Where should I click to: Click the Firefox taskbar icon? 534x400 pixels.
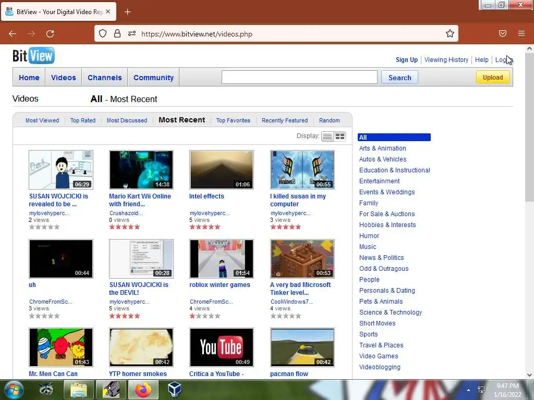[x=143, y=390]
